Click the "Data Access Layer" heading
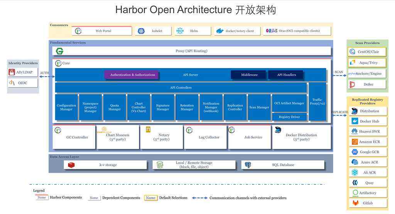 [x=64, y=157]
